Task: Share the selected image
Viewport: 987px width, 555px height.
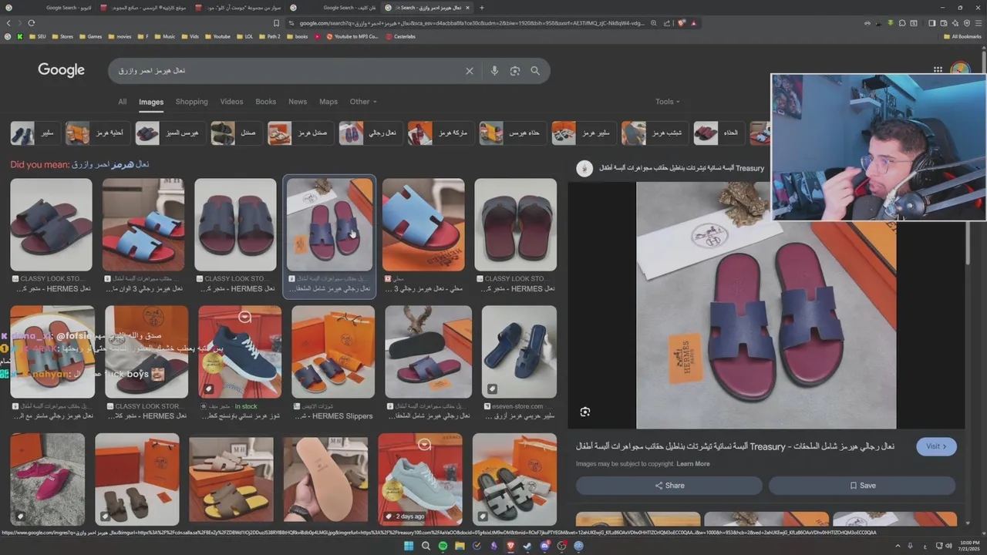Action: click(x=669, y=486)
